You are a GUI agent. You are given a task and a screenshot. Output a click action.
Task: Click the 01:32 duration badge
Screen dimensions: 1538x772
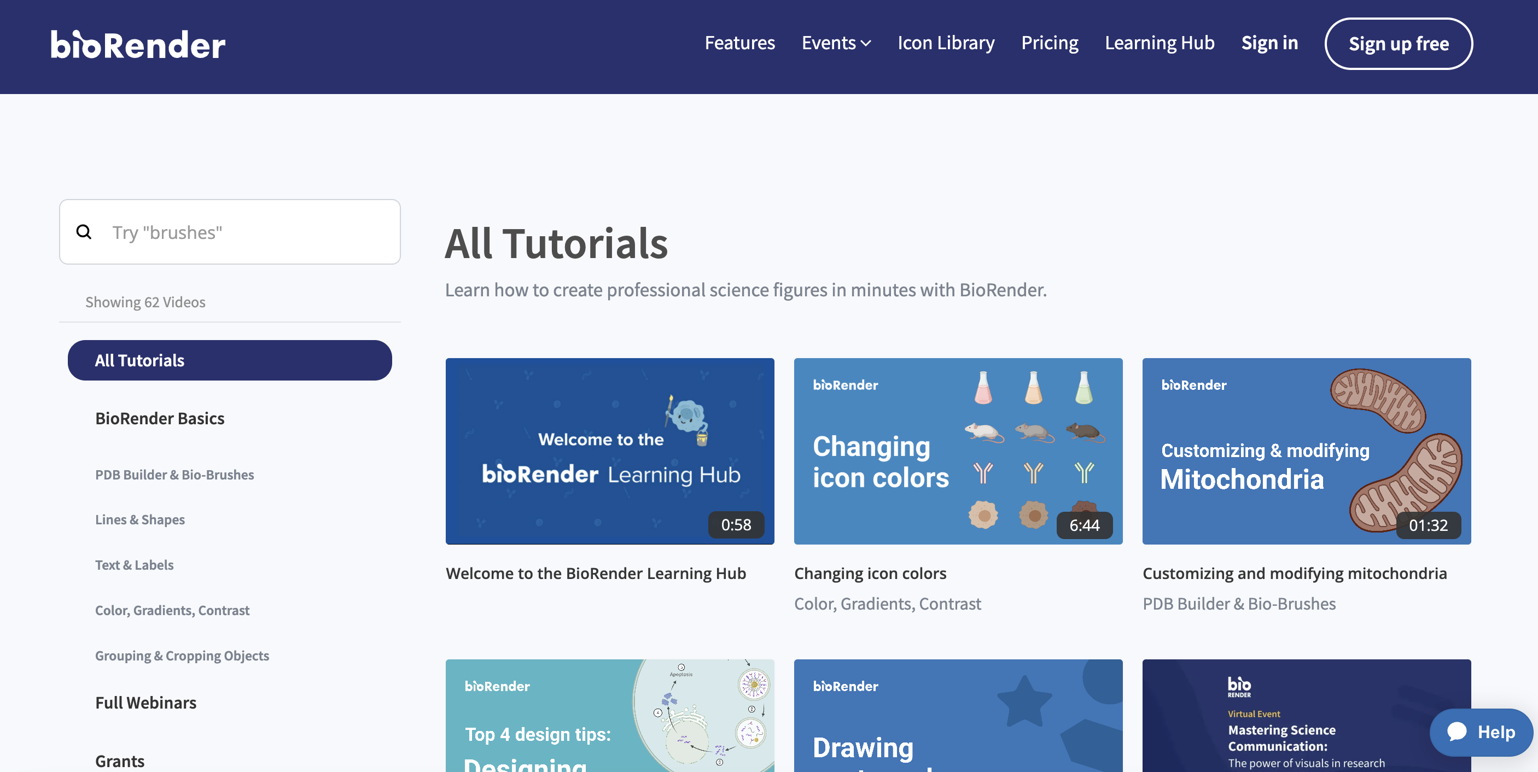1429,525
